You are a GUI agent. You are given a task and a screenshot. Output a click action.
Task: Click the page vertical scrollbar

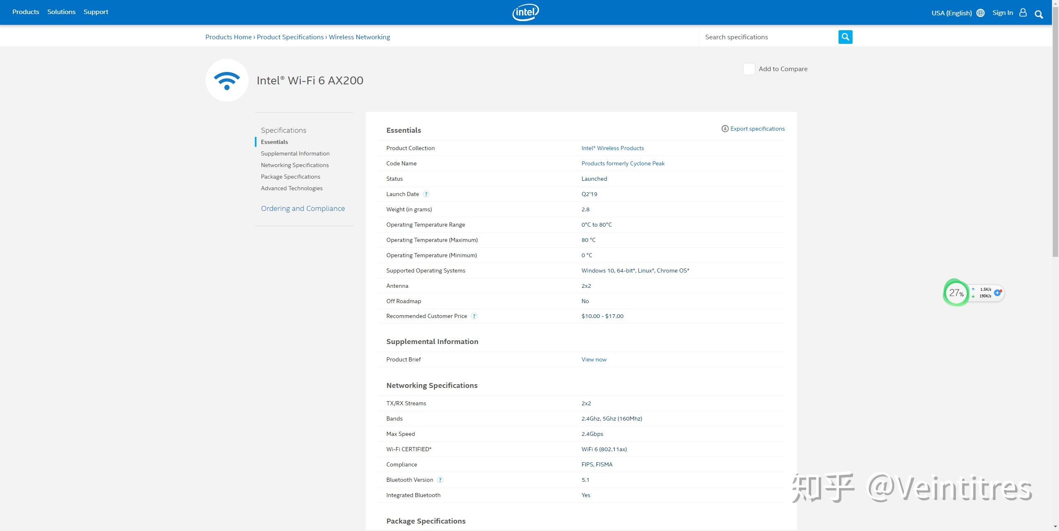click(x=1055, y=141)
